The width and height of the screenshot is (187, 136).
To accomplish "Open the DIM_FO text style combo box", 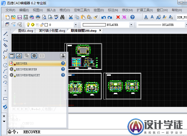I will [x=182, y=17].
